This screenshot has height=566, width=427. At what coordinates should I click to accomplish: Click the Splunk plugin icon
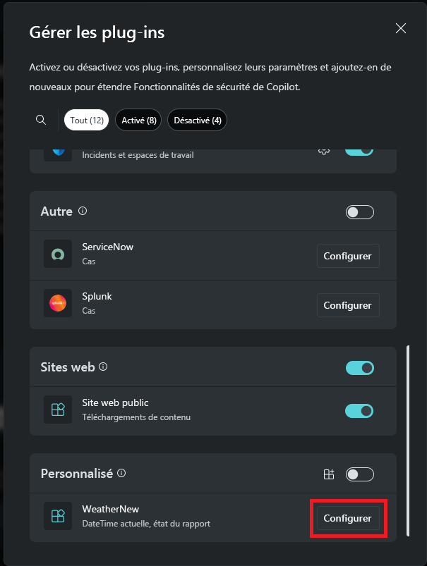point(57,304)
